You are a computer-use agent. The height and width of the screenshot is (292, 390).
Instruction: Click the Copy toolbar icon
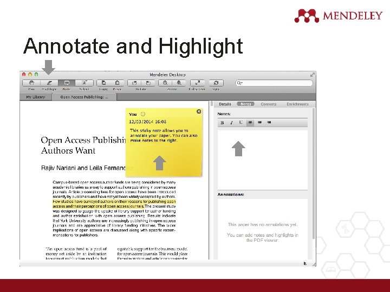coord(103,83)
